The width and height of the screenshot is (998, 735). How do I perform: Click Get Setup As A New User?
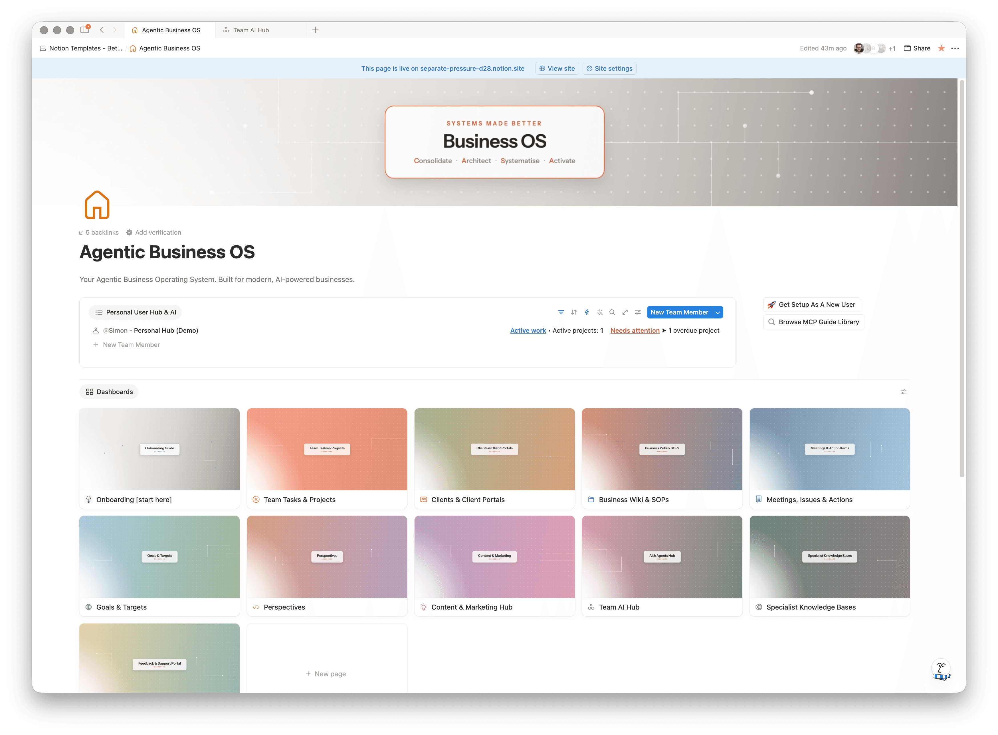(x=811, y=305)
